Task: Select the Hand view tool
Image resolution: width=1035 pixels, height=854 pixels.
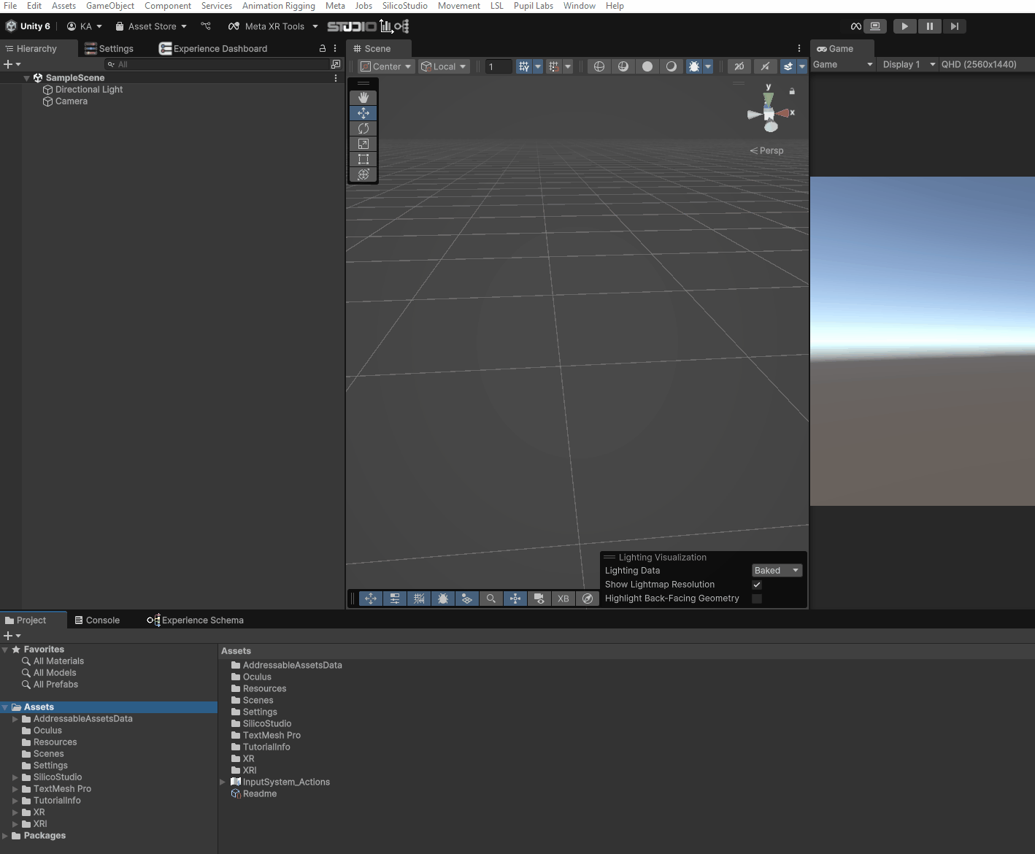Action: tap(363, 98)
